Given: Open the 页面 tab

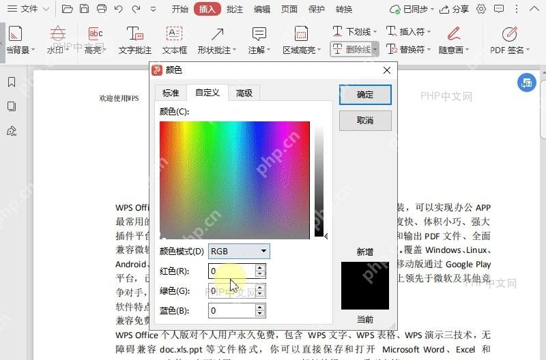Looking at the screenshot, I should pyautogui.click(x=289, y=9).
